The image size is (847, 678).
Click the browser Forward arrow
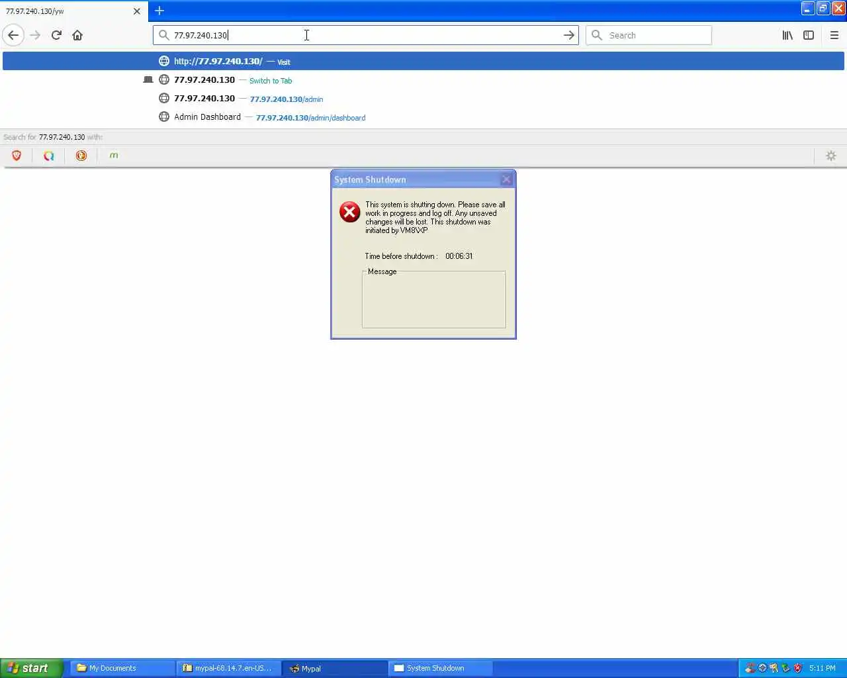(x=35, y=35)
